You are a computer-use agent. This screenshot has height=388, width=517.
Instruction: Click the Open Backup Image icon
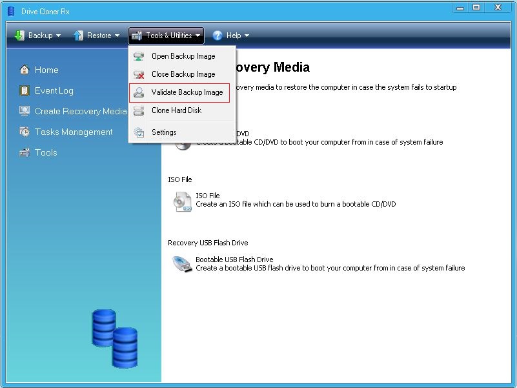click(x=139, y=56)
